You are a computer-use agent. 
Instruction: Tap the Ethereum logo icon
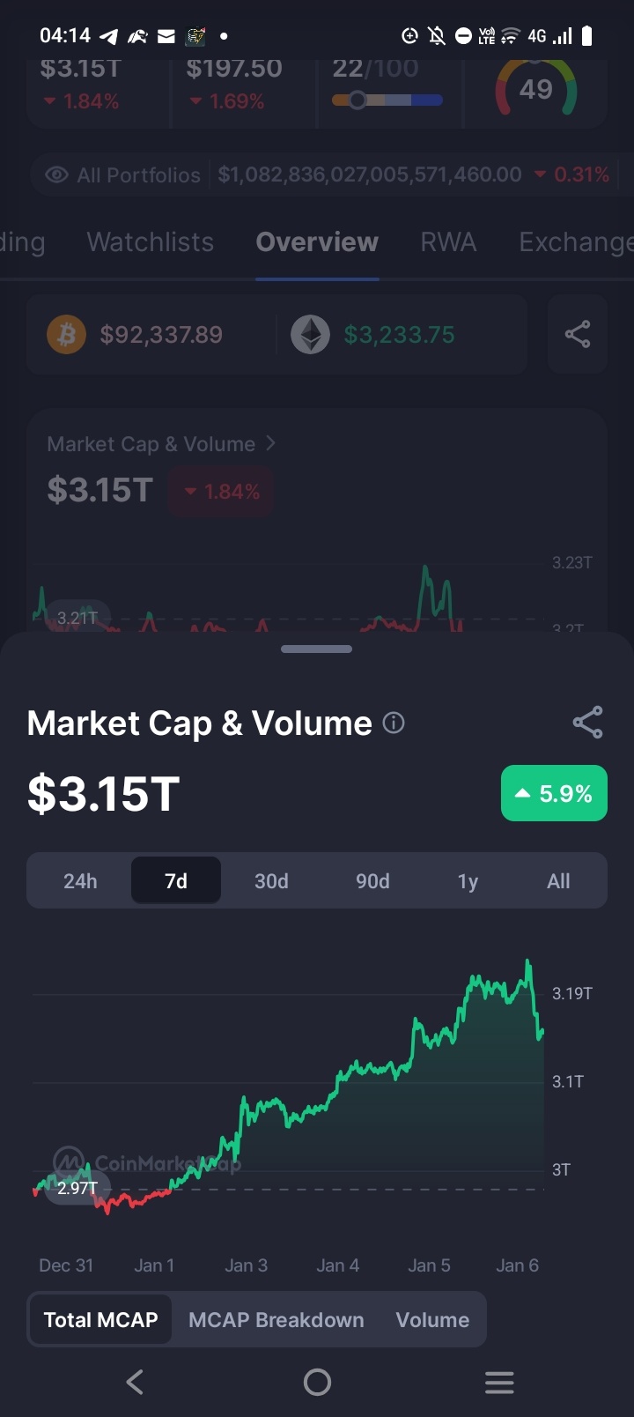coord(311,335)
